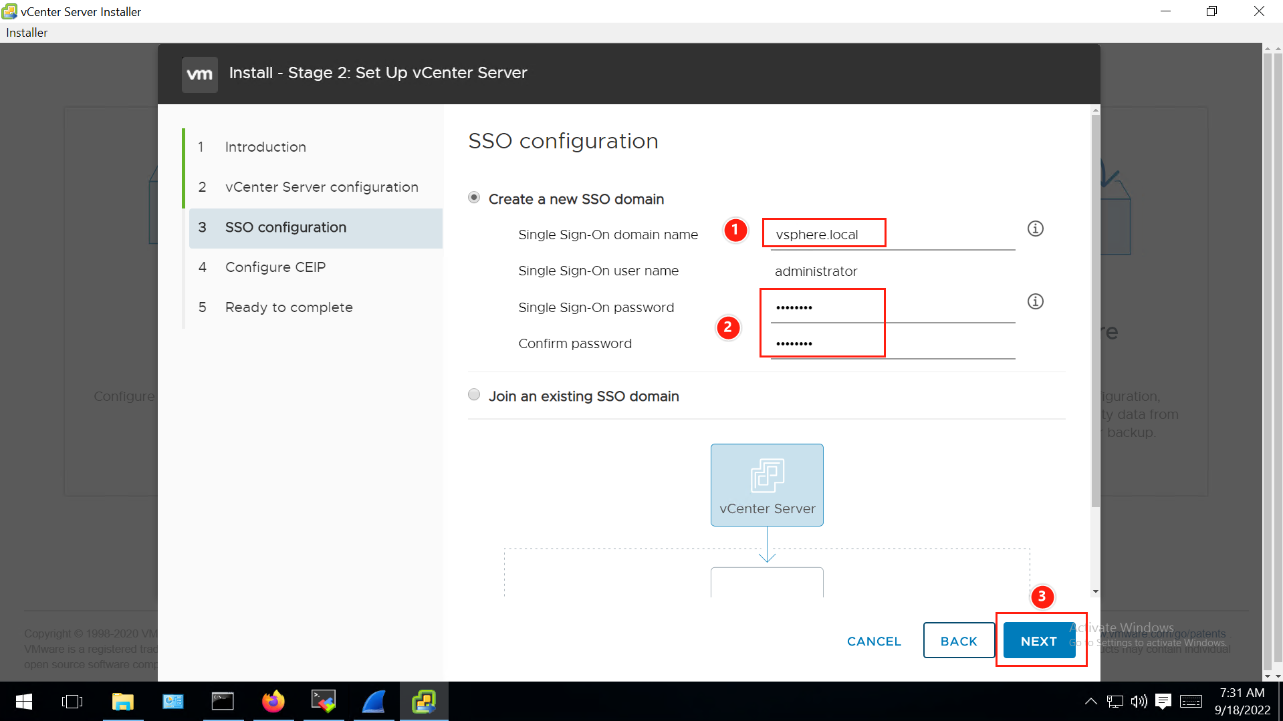This screenshot has width=1283, height=721.
Task: Click the administrator user name value
Action: (x=816, y=271)
